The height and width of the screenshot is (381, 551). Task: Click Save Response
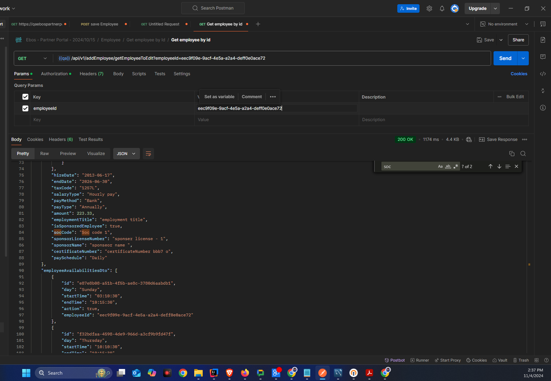click(x=498, y=139)
